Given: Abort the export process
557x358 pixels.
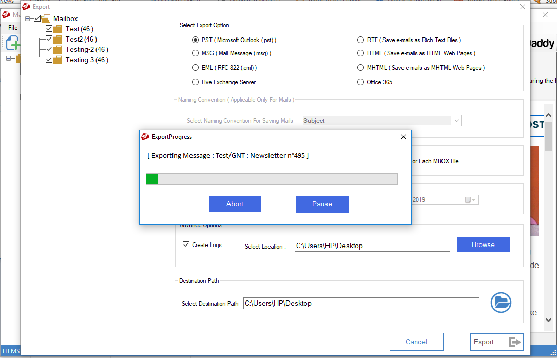Looking at the screenshot, I should [x=235, y=204].
